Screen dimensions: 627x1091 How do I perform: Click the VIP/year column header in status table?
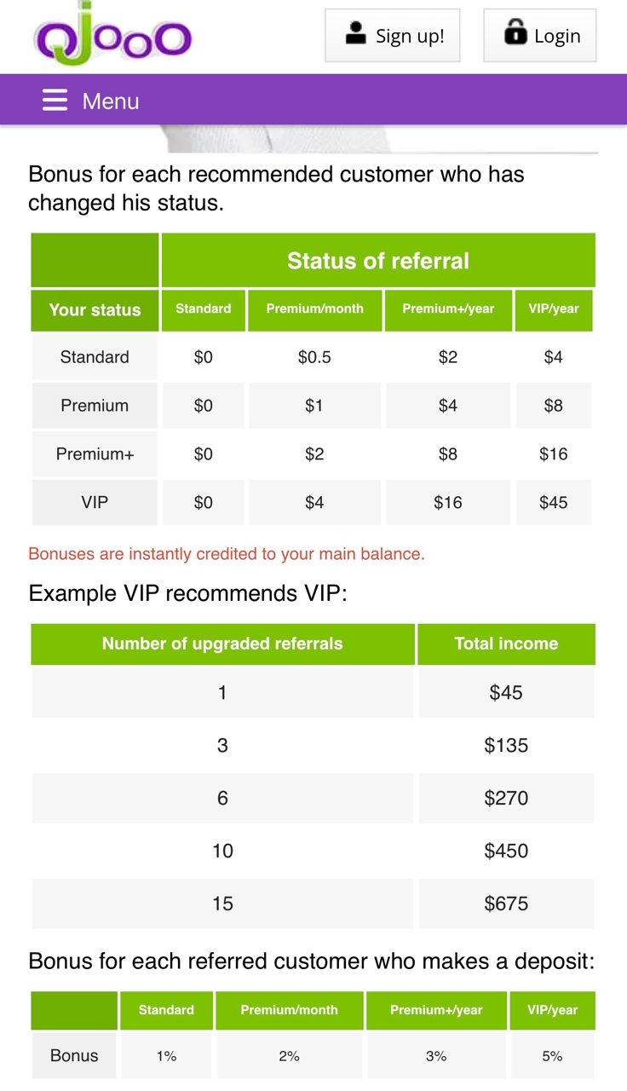pos(553,309)
